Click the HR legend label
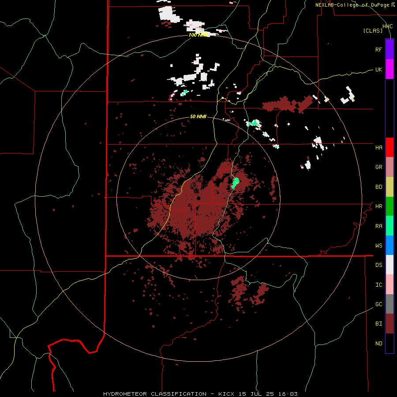The height and width of the screenshot is (397, 397). tap(378, 206)
